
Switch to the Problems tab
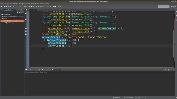coord(30,70)
